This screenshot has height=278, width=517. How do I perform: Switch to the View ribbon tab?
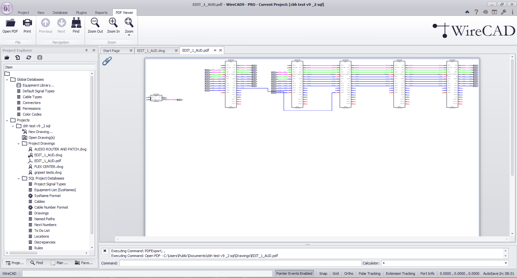click(x=41, y=13)
